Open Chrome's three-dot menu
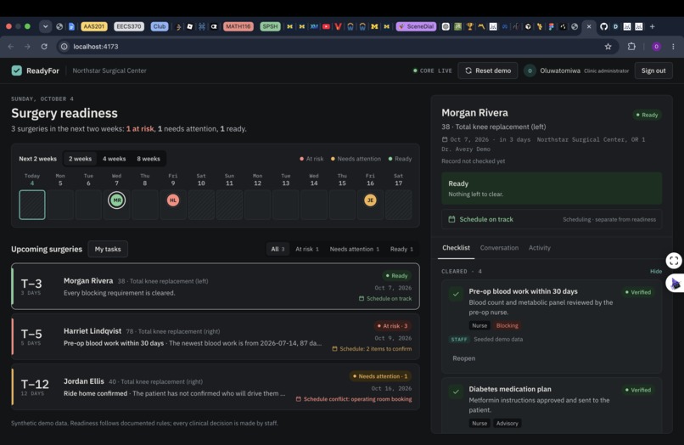Viewport: 684px width, 445px height. point(673,47)
